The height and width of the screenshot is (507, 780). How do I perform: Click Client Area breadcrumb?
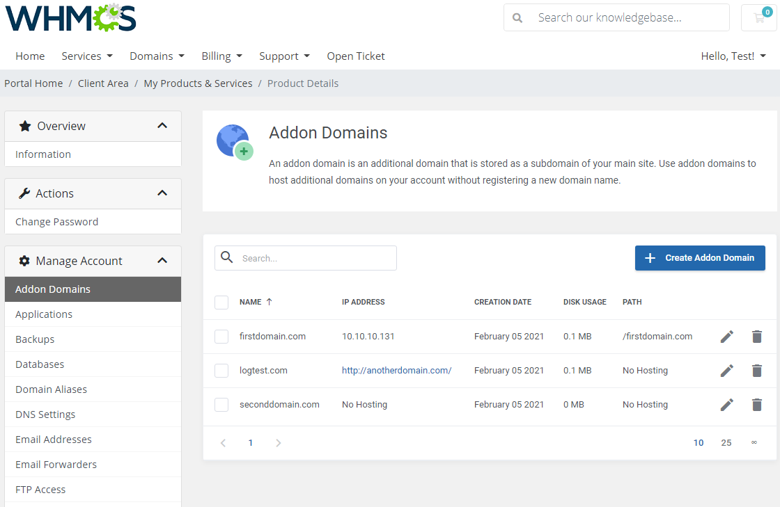point(103,83)
